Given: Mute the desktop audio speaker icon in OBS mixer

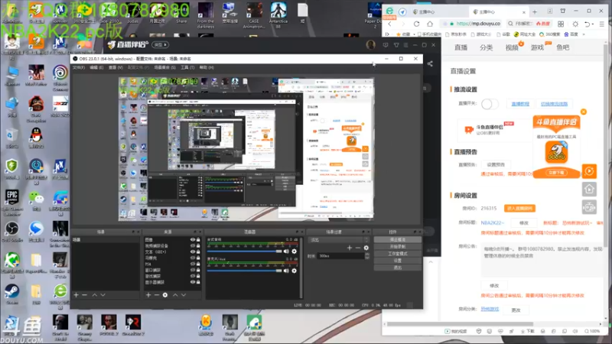Looking at the screenshot, I should 286,252.
